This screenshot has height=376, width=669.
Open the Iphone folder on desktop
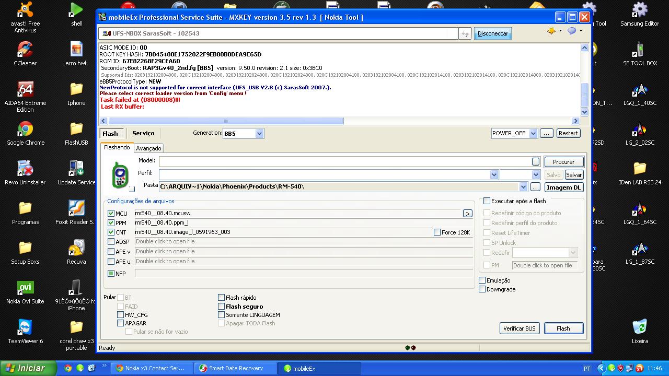76,93
